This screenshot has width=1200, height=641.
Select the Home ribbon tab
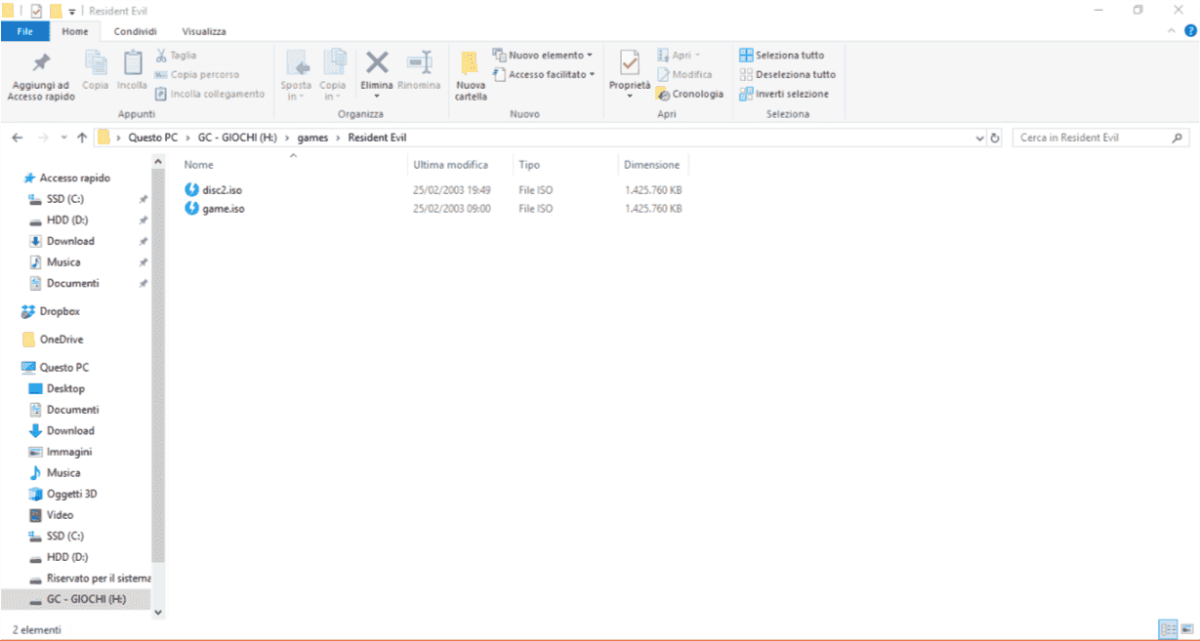[74, 31]
